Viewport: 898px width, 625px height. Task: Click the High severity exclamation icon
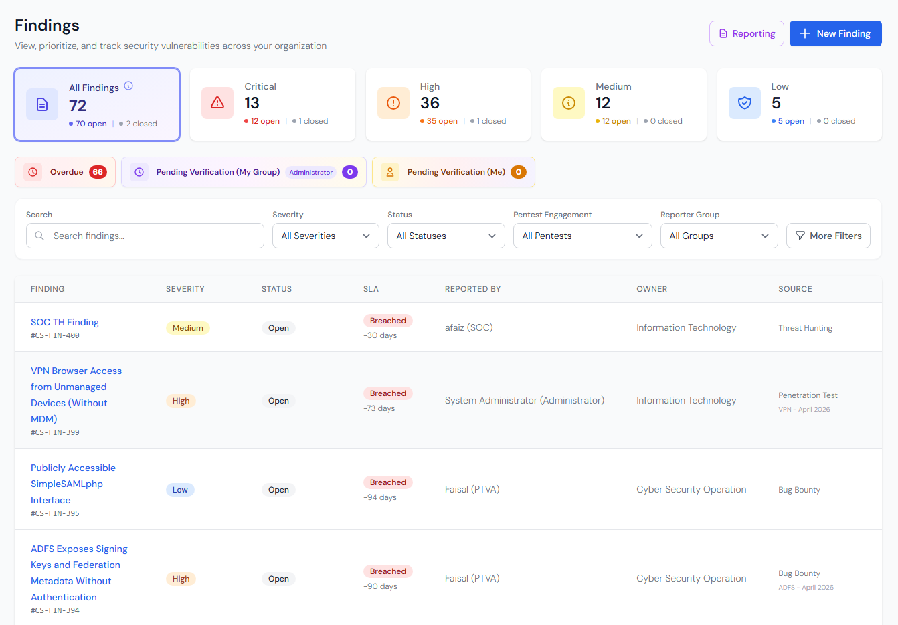pos(393,103)
